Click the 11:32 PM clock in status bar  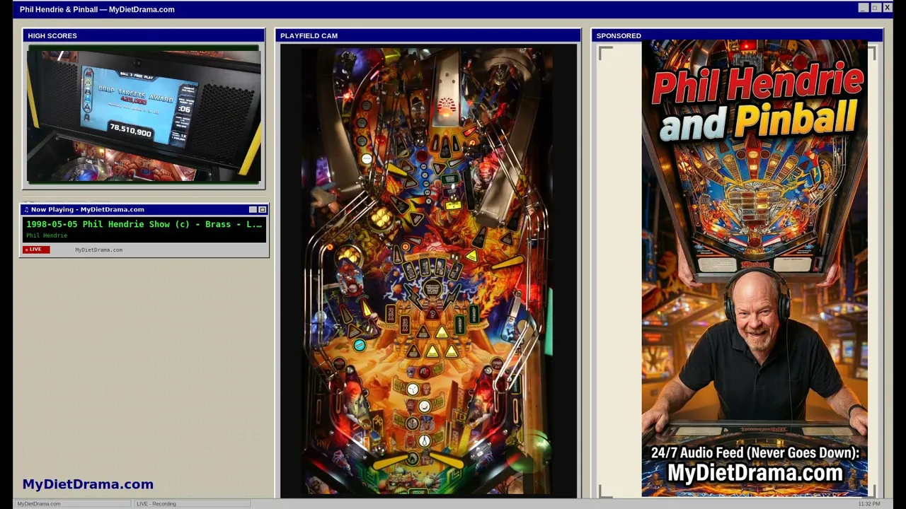point(869,503)
